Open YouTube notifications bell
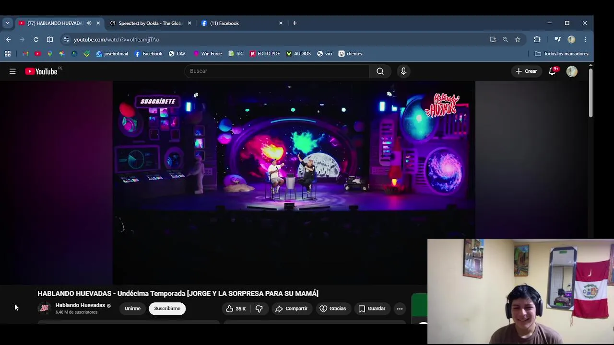This screenshot has width=614, height=345. tap(553, 71)
